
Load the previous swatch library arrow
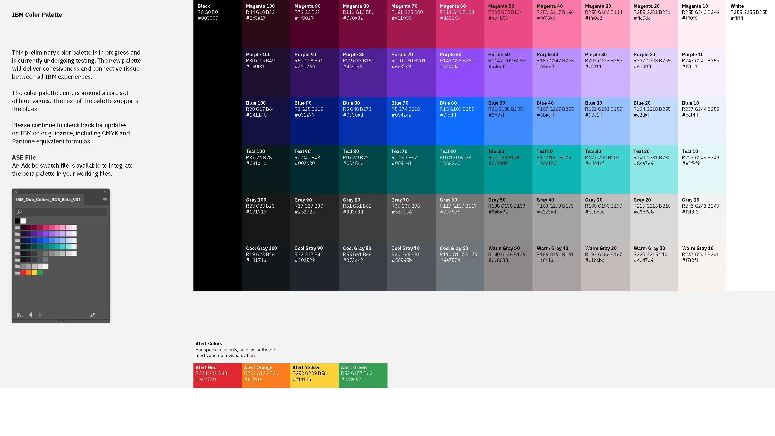tap(31, 315)
